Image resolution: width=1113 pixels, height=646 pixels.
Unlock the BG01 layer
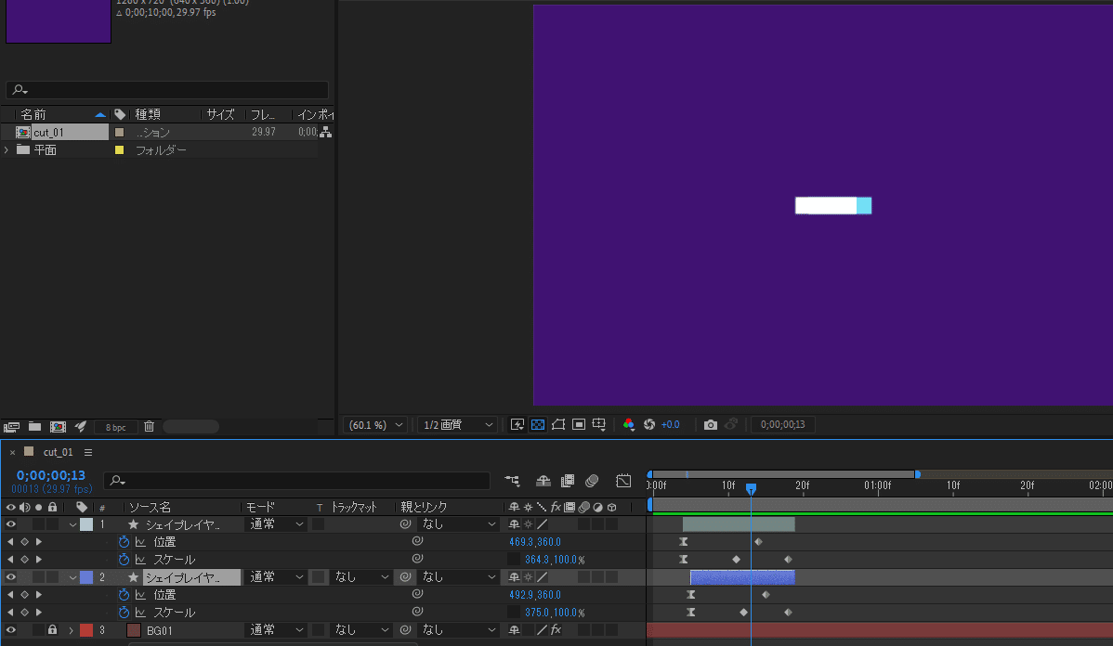coord(52,629)
